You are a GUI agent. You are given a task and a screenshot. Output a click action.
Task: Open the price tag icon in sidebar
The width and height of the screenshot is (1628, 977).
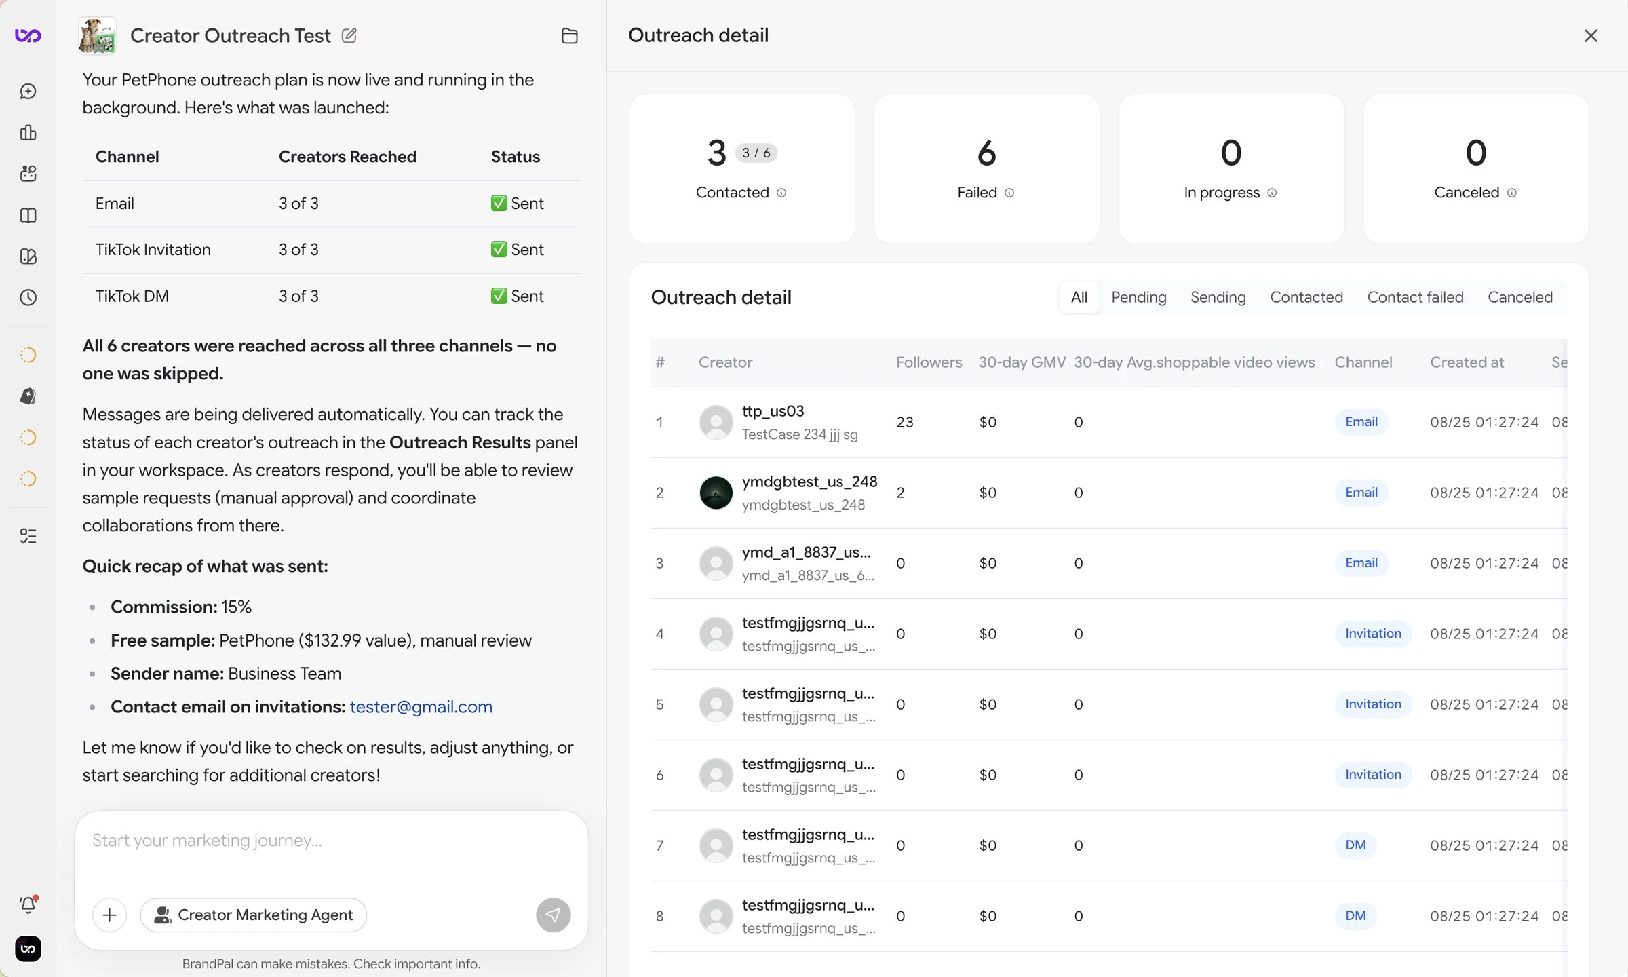coord(28,396)
